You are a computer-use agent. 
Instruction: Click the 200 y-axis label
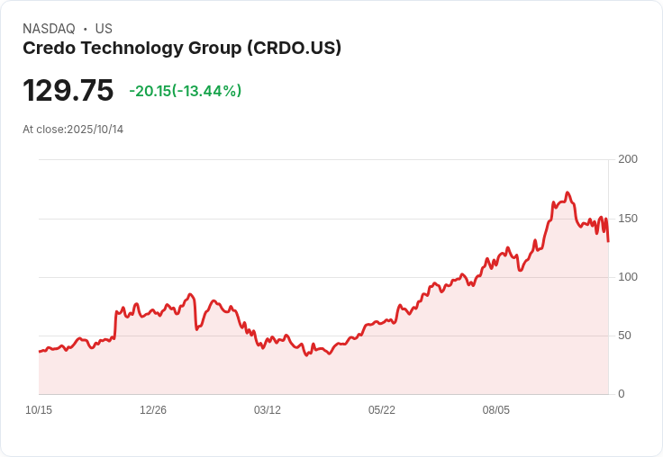pyautogui.click(x=628, y=159)
